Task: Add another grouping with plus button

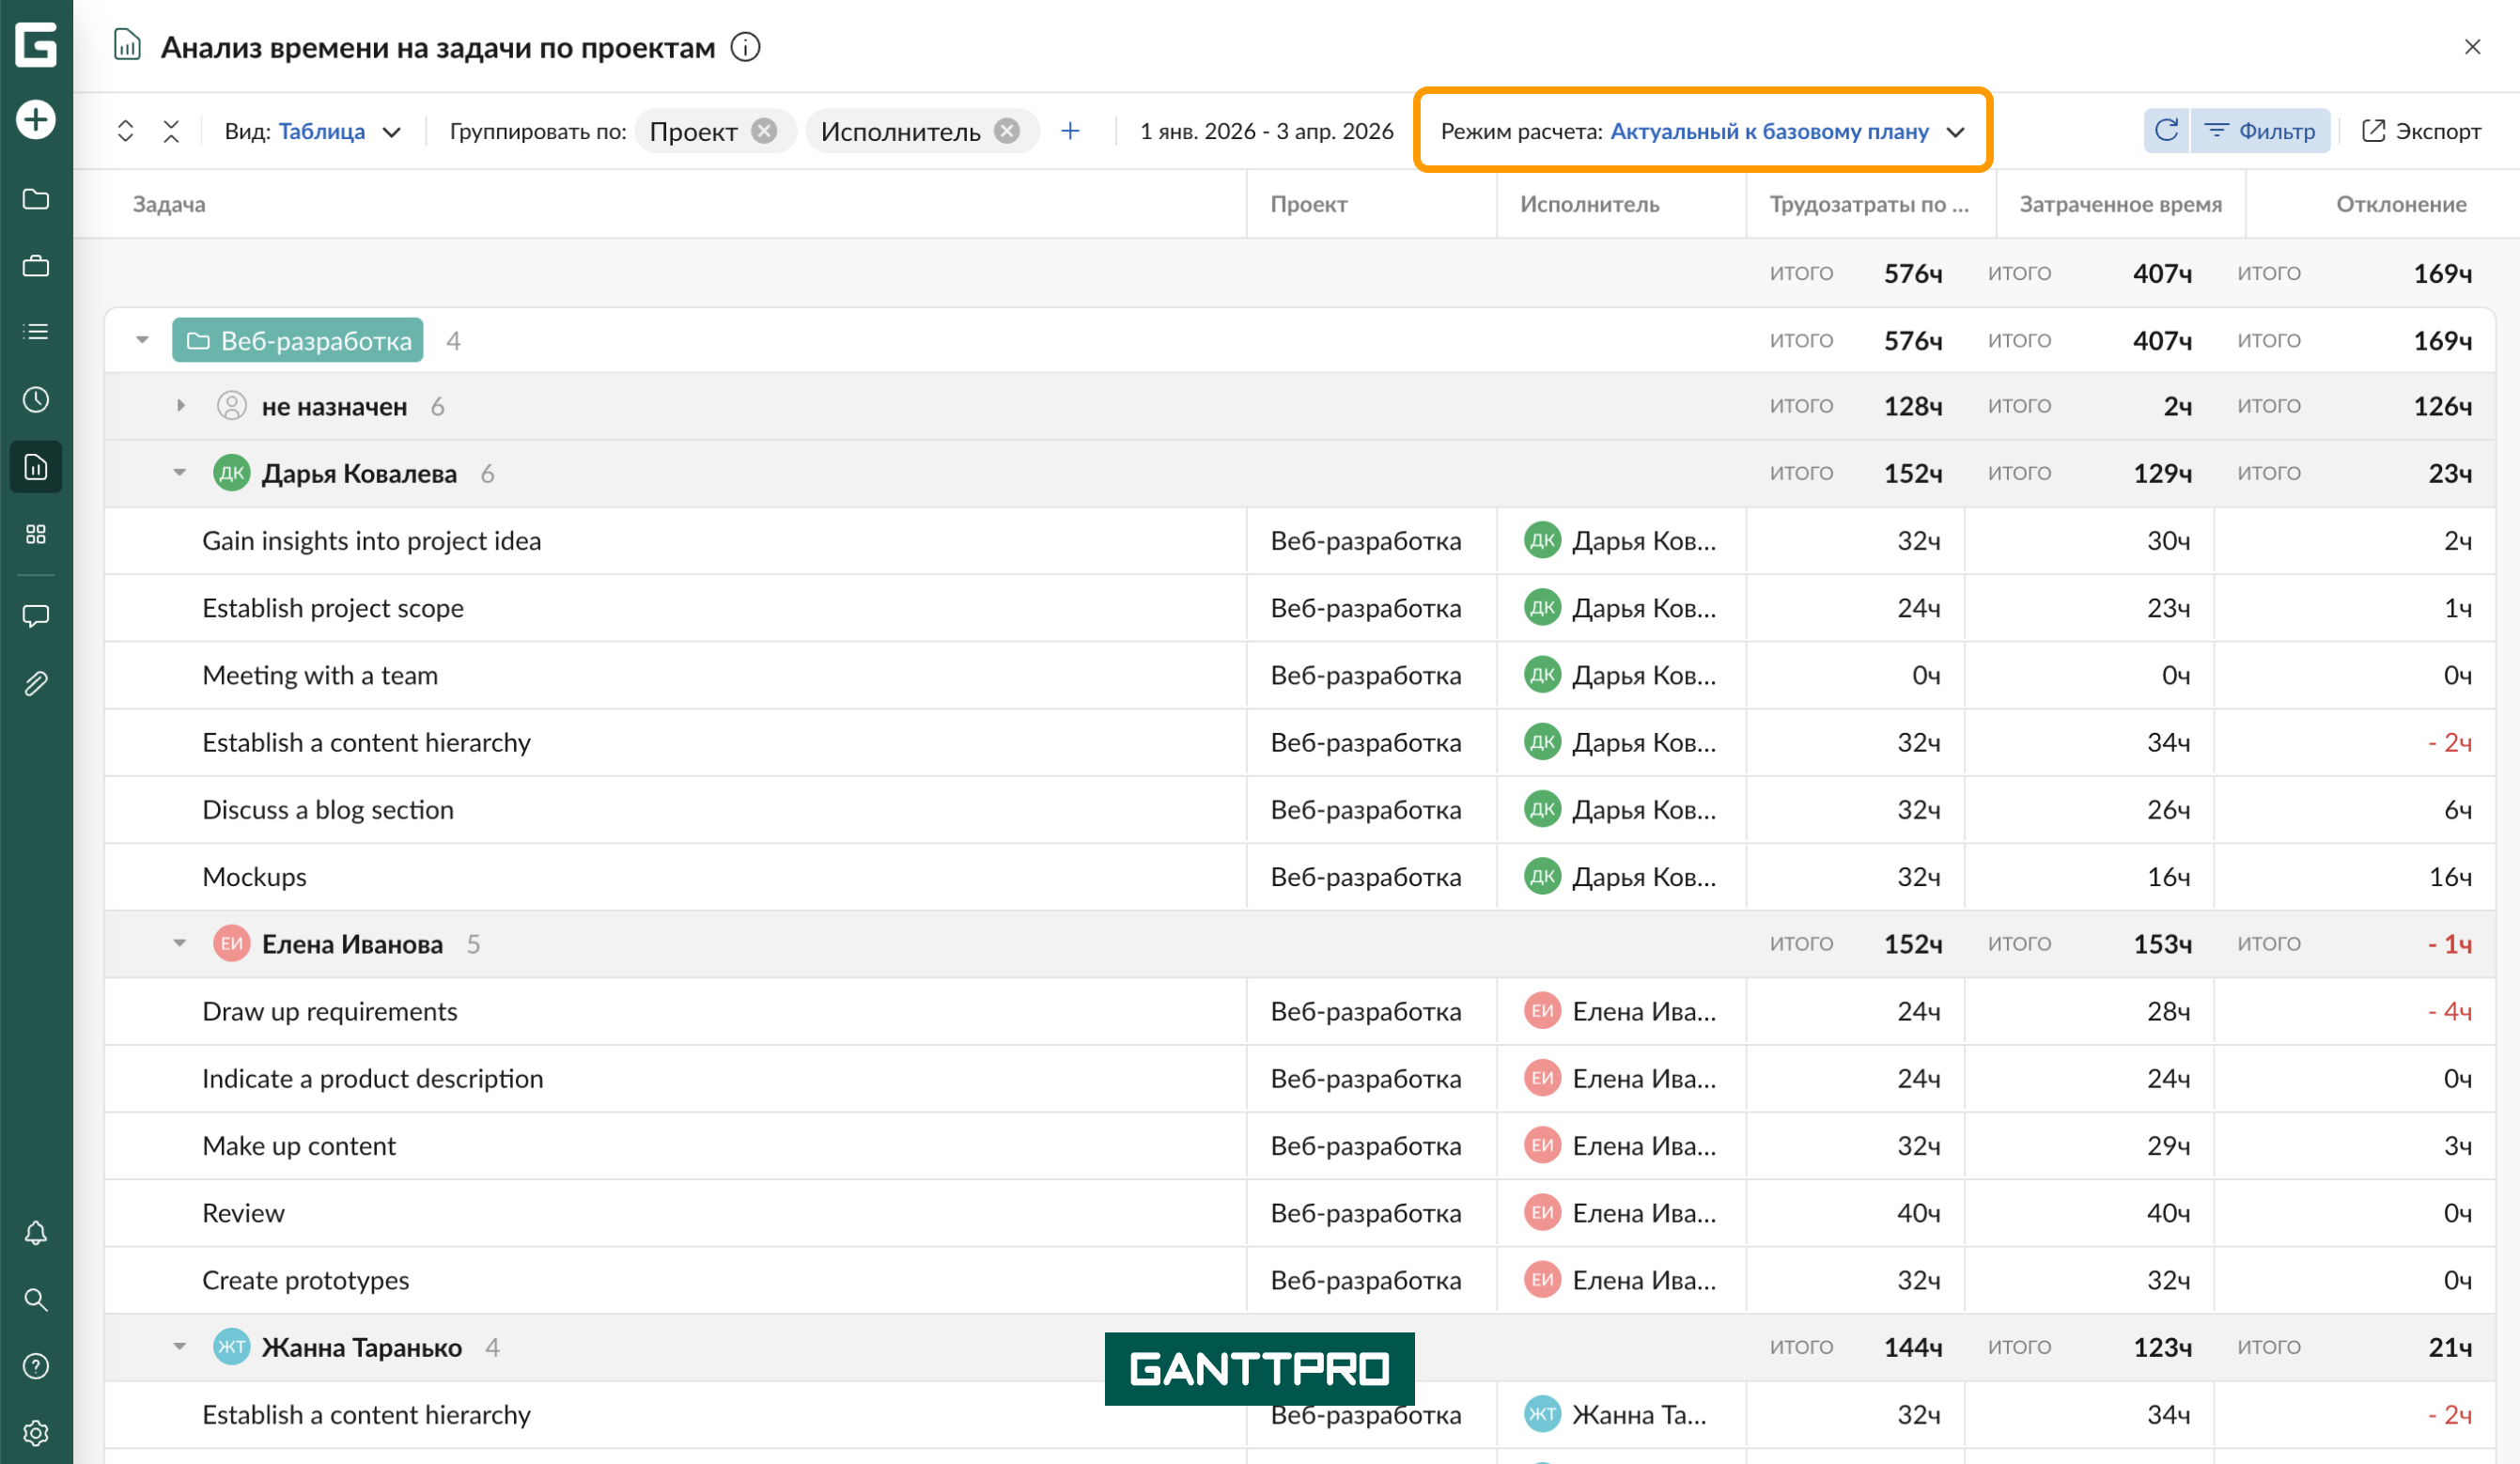Action: [x=1070, y=131]
